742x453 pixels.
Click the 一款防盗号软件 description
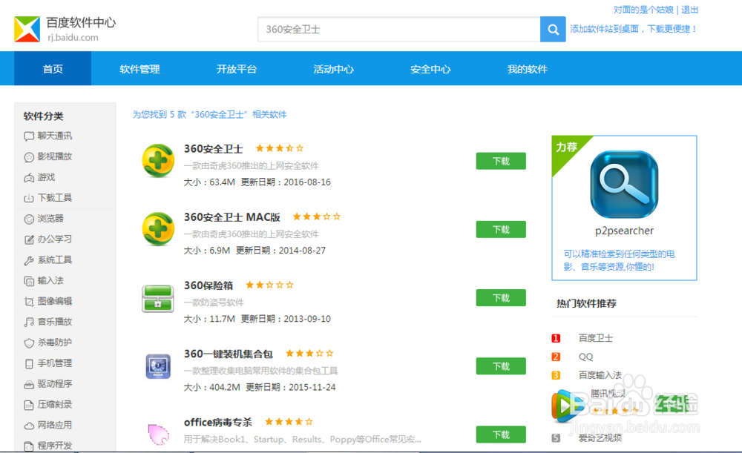214,302
